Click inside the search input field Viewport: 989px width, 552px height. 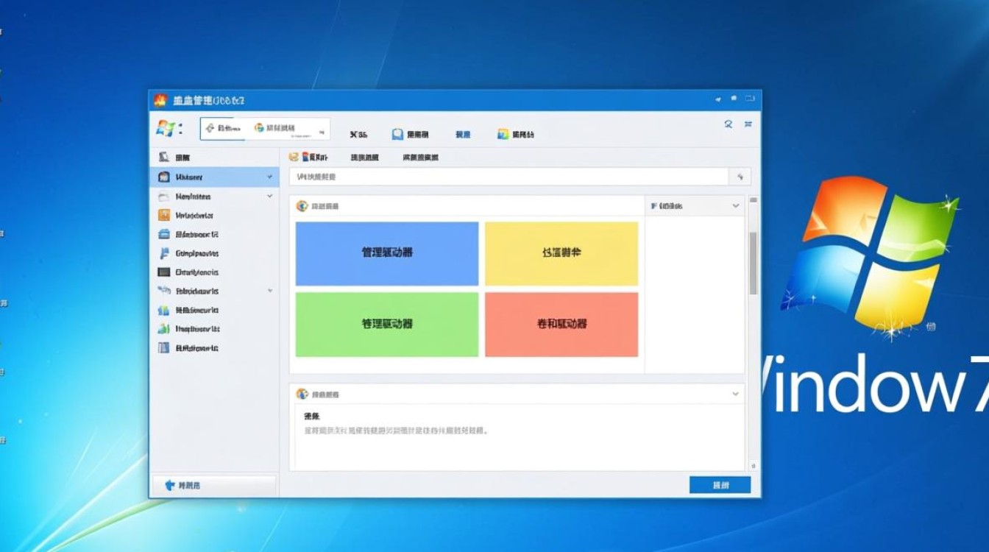click(x=515, y=177)
